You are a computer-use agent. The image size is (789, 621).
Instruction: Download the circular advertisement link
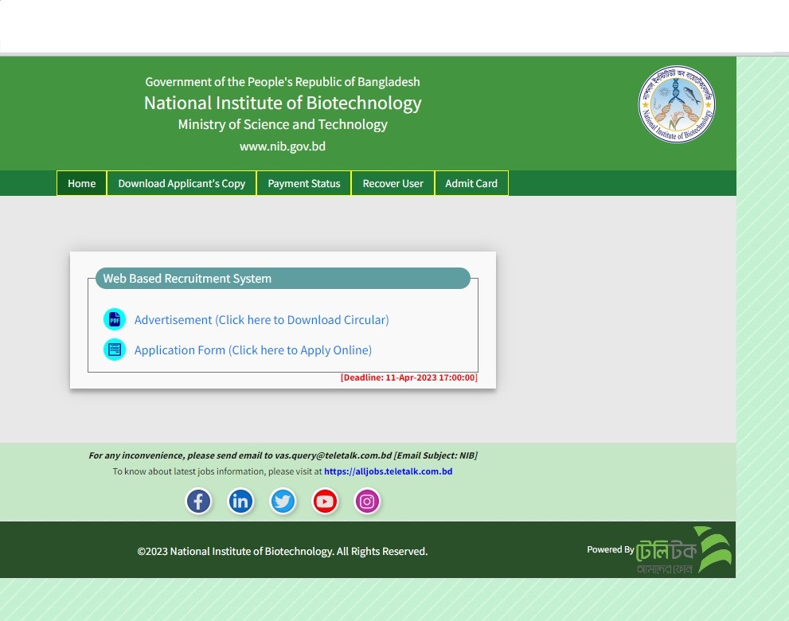coord(261,319)
